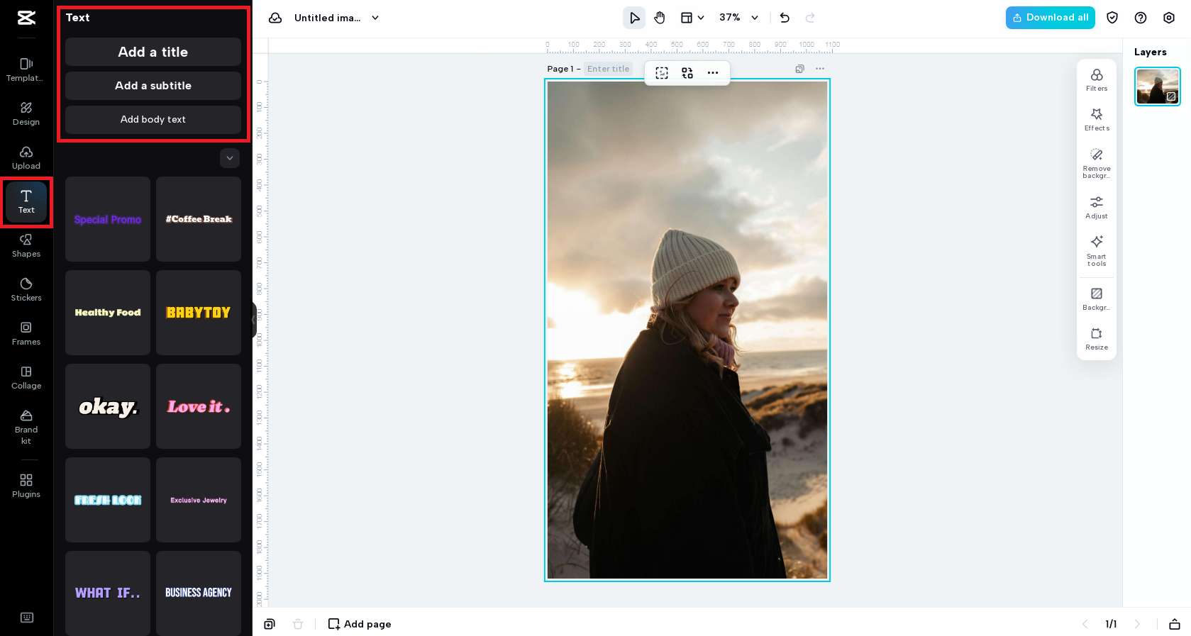The height and width of the screenshot is (636, 1191).
Task: Expand the text presets chevron
Action: pos(230,158)
